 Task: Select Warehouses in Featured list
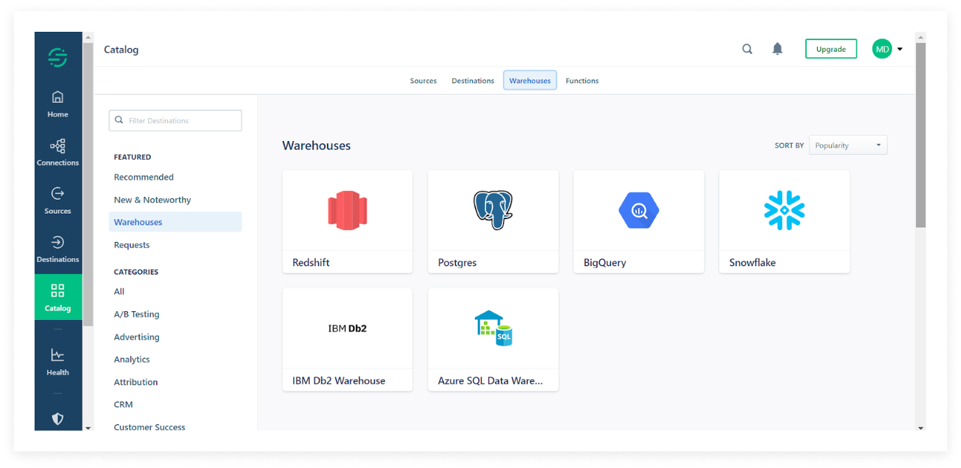175,222
